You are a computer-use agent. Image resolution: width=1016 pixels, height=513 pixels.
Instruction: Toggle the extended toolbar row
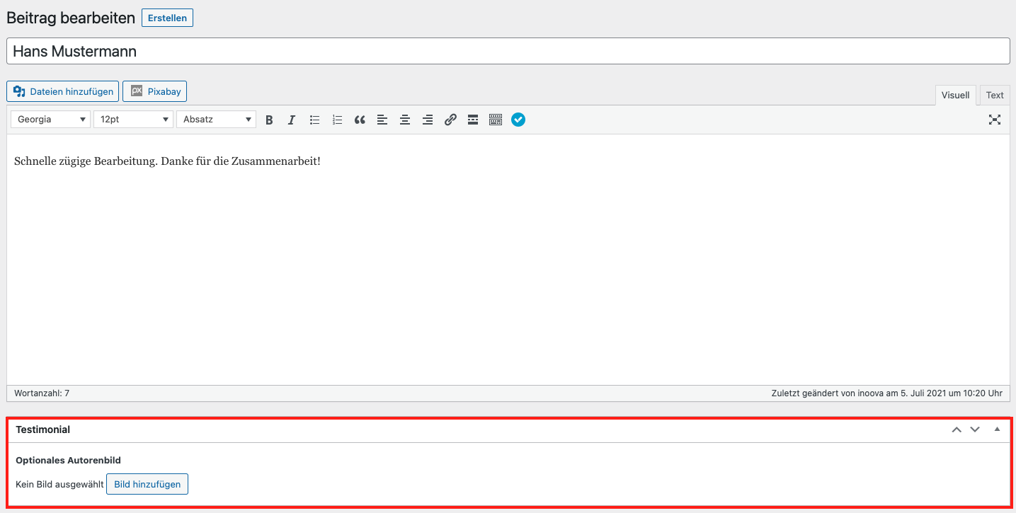point(496,120)
